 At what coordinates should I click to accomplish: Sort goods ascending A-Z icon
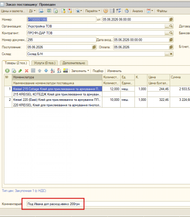pyautogui.click(x=52, y=71)
